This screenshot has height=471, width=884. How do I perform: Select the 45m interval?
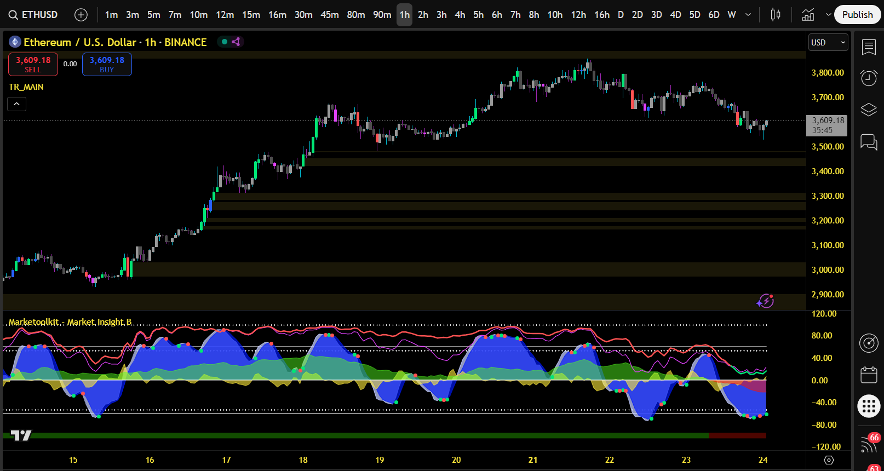[x=330, y=15]
